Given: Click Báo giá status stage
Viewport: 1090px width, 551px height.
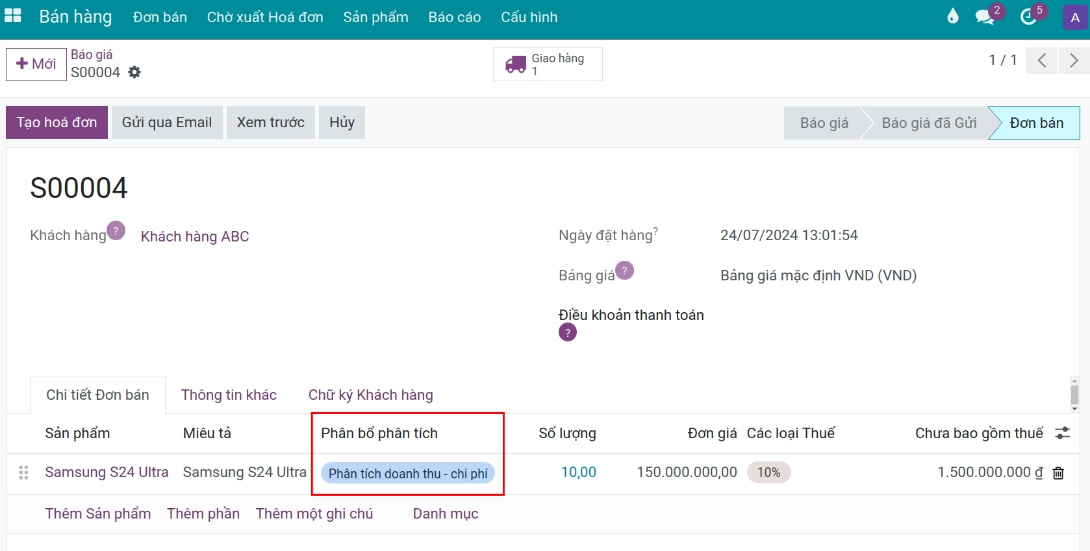Looking at the screenshot, I should [x=824, y=123].
